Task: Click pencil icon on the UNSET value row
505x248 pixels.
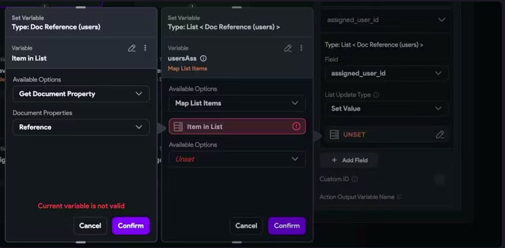Action: tap(439, 134)
